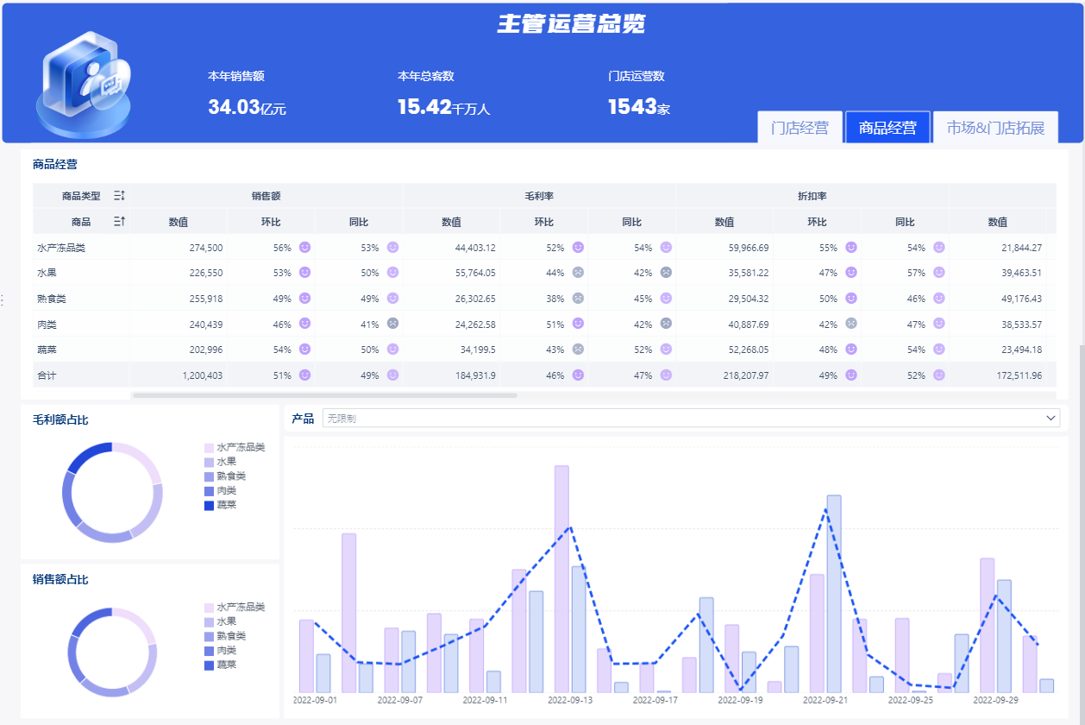
Task: Toggle 水产冻品类 legend in 毛利额占比 chart
Action: click(235, 448)
